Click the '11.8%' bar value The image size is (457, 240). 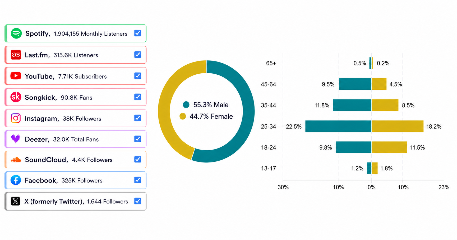(322, 105)
